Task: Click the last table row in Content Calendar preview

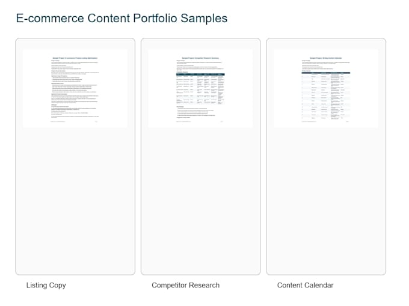Action: (326, 118)
